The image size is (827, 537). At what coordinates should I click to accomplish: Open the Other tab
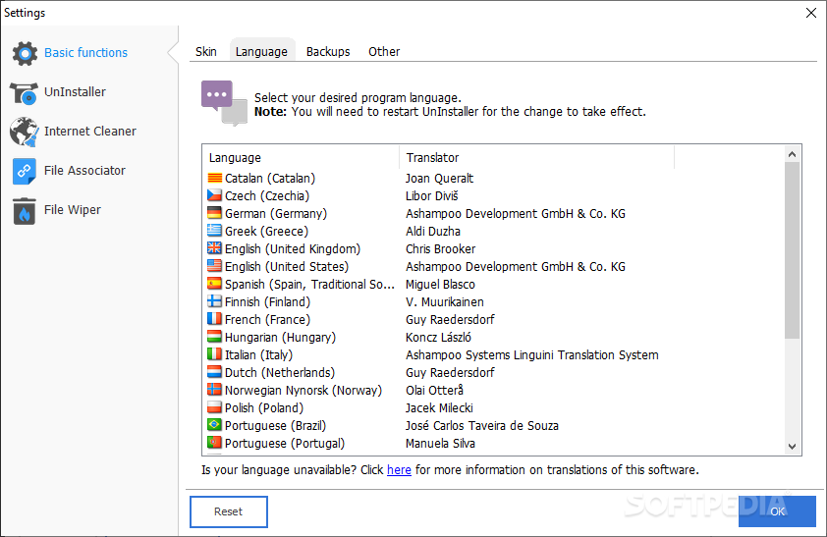click(384, 52)
